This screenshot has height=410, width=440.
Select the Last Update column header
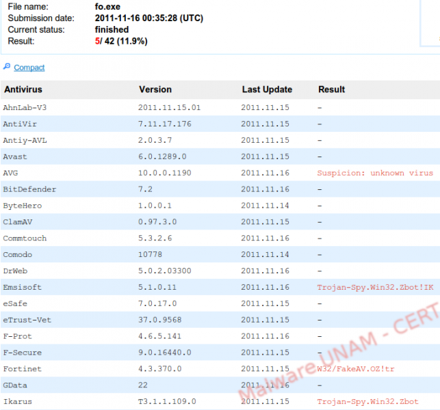tap(267, 90)
